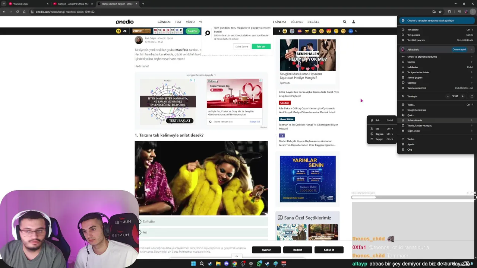
Task: Select the Sofistike answer radio option
Action: [140, 221]
